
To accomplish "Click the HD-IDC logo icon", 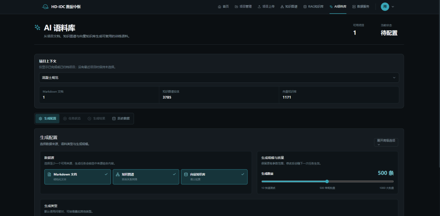I will (45, 7).
